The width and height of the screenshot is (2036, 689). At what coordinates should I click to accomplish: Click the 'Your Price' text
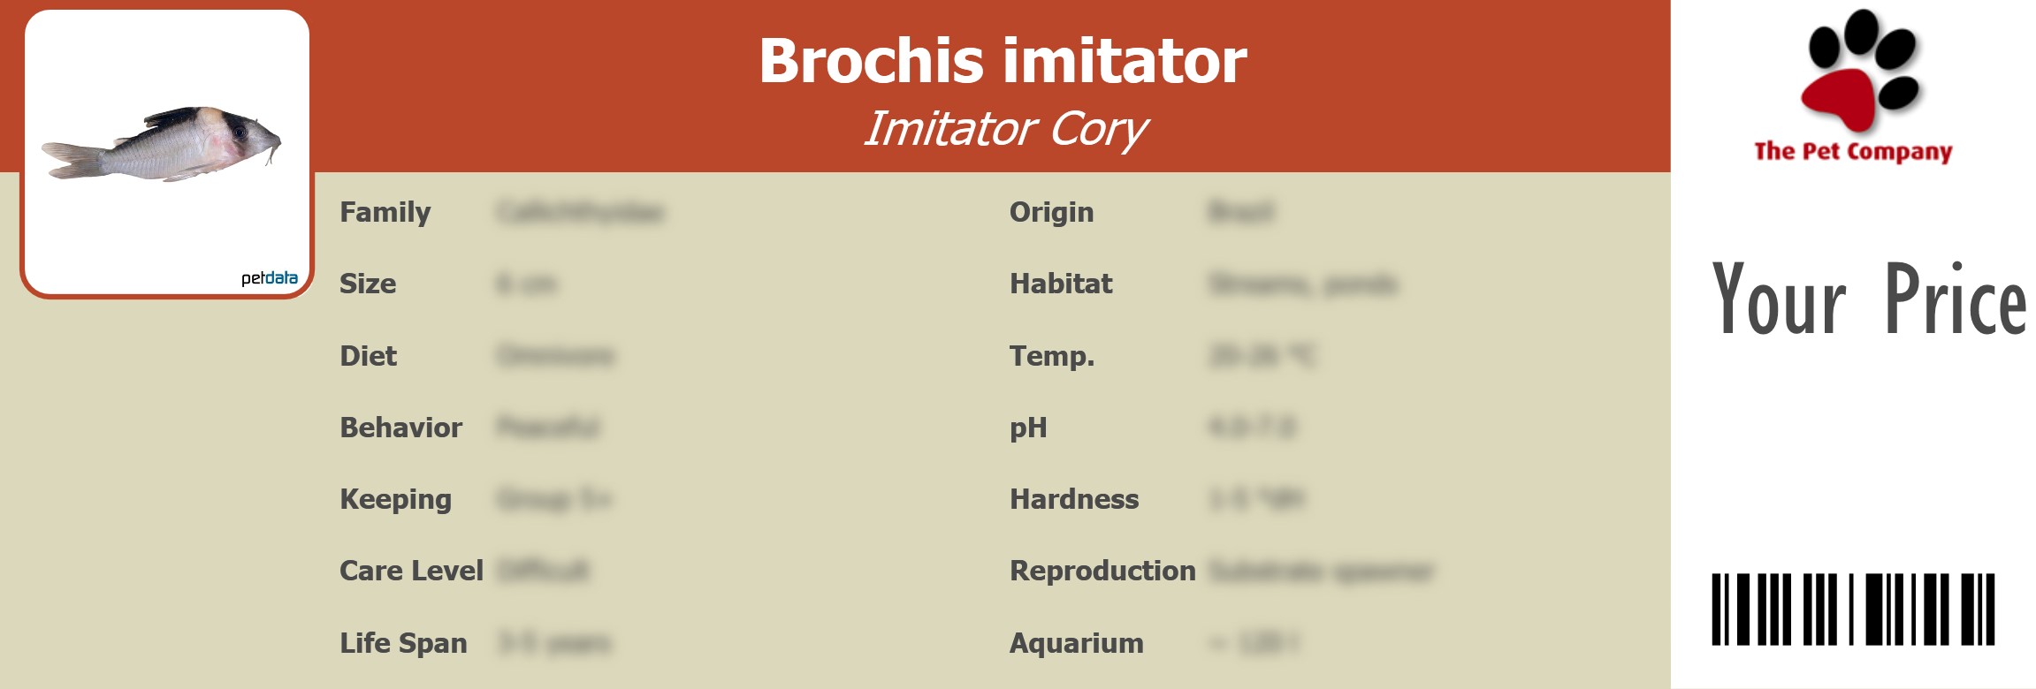1868,300
